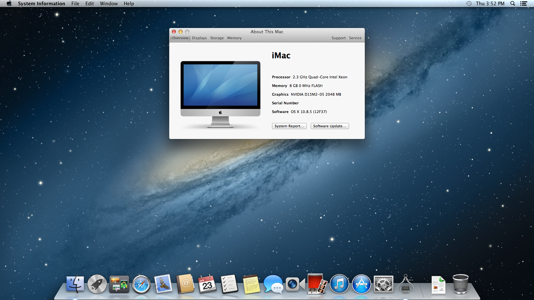Open Finder from the dock

[x=75, y=284]
